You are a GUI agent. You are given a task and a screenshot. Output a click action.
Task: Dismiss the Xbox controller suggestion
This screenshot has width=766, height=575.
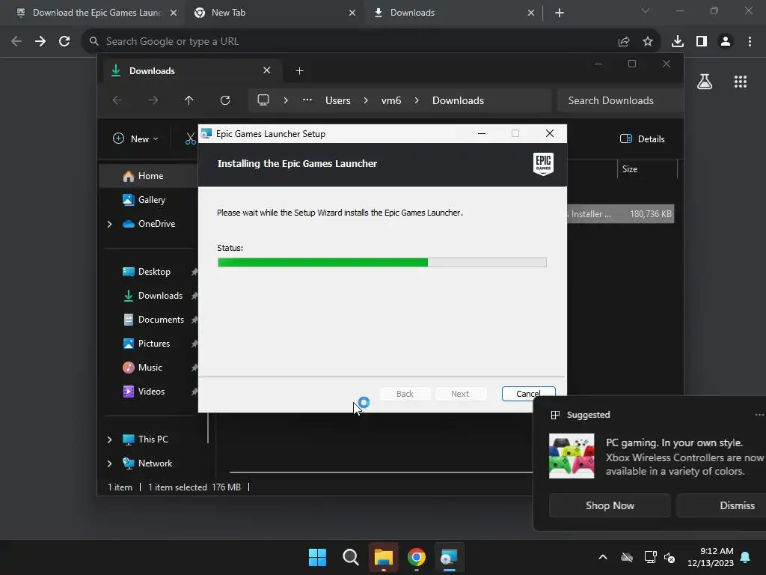pyautogui.click(x=720, y=505)
